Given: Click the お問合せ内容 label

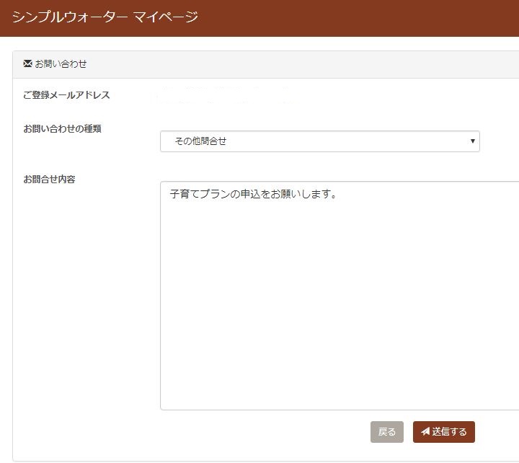Looking at the screenshot, I should pyautogui.click(x=49, y=179).
